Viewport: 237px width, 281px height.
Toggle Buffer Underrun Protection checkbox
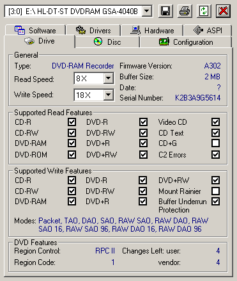click(215, 201)
